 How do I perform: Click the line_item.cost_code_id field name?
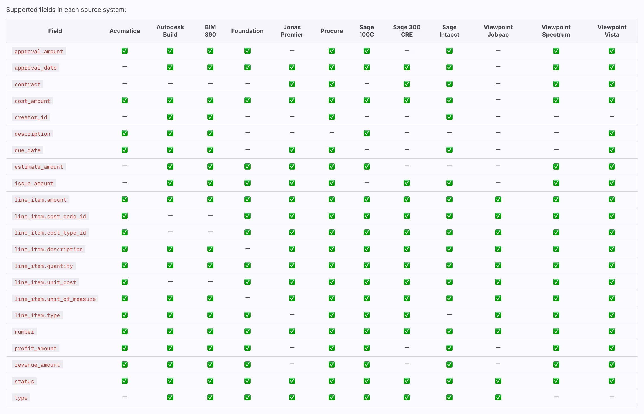(x=50, y=216)
